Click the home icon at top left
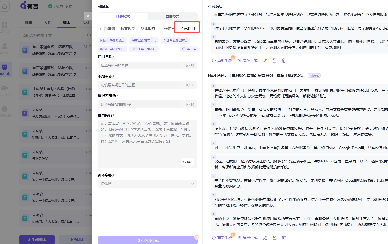The height and width of the screenshot is (244, 388). click(x=4, y=6)
